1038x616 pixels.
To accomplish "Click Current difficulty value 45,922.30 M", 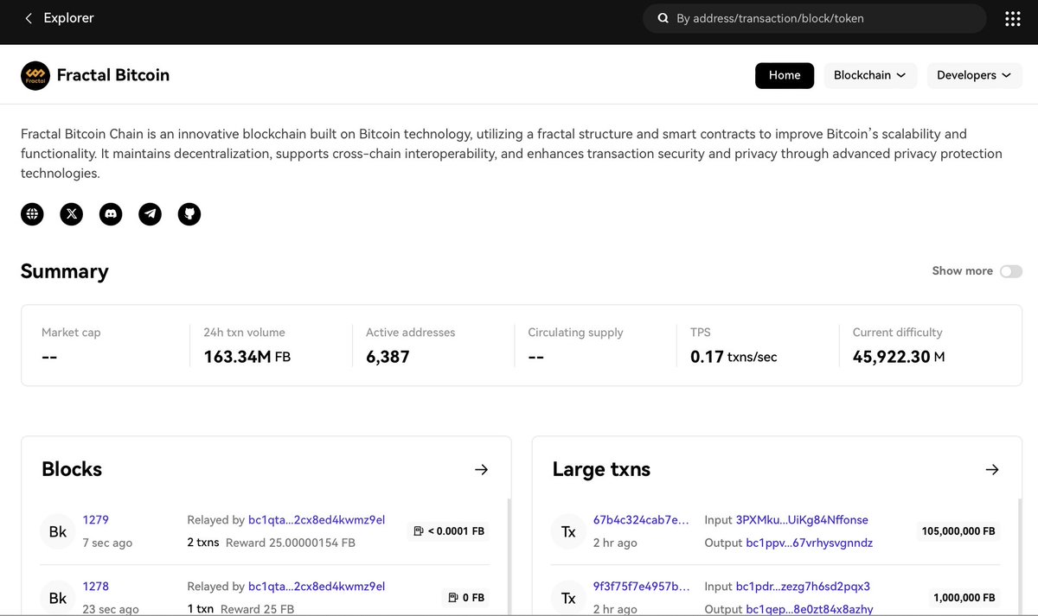I will (x=899, y=357).
